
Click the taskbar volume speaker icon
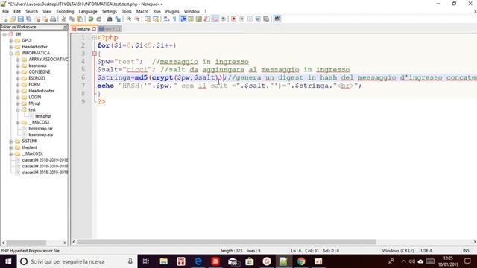(x=412, y=261)
